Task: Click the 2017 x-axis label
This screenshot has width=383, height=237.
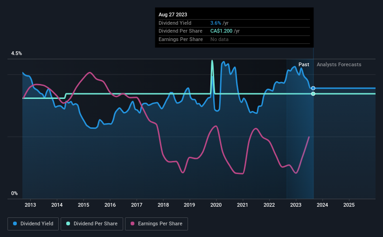Action: pos(137,205)
